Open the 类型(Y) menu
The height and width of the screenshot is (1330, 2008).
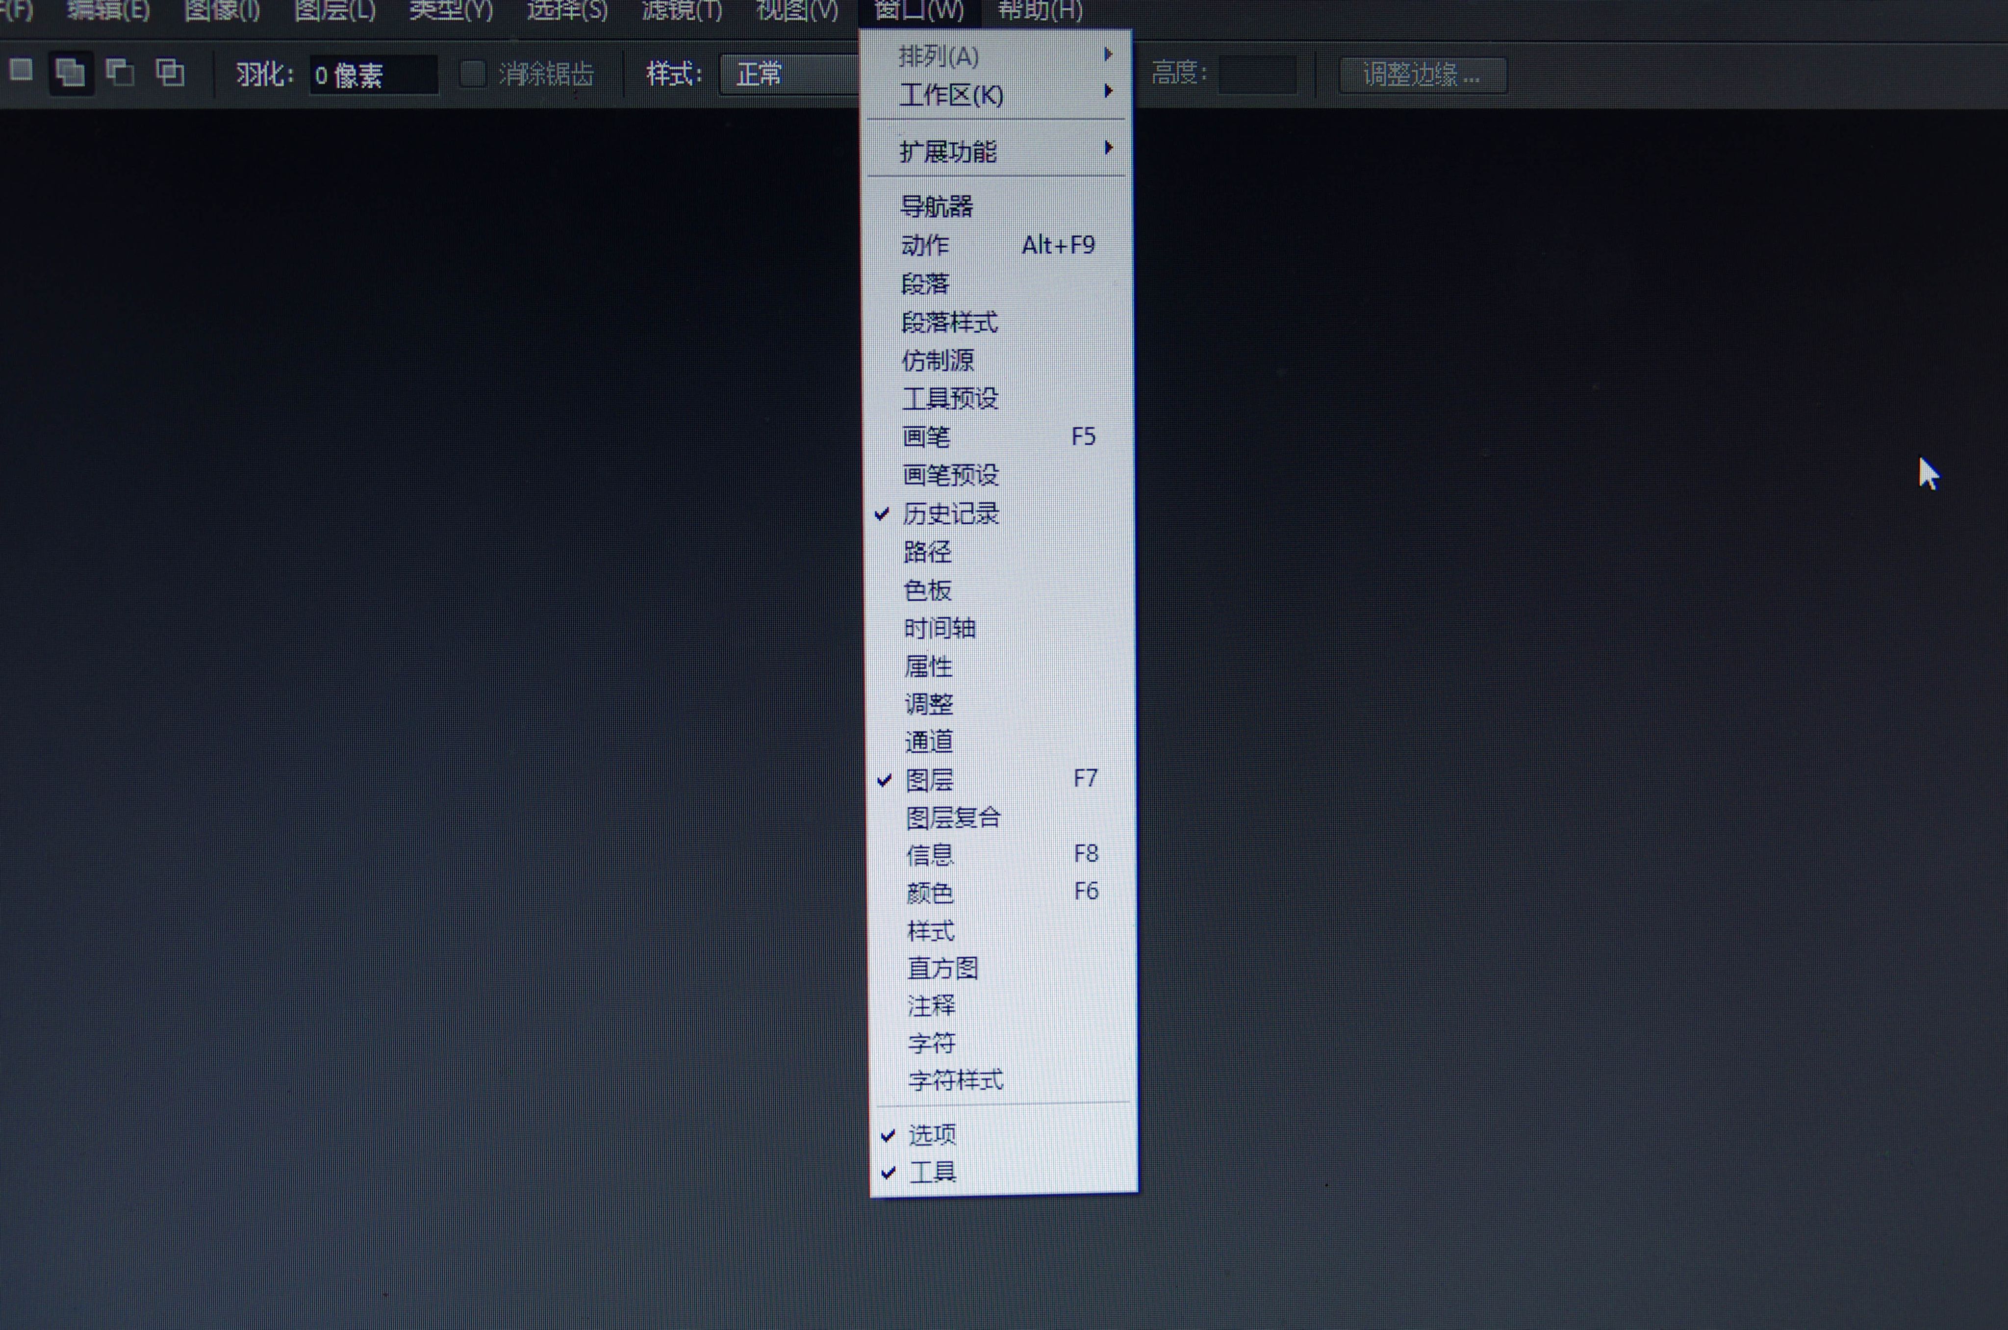tap(450, 10)
